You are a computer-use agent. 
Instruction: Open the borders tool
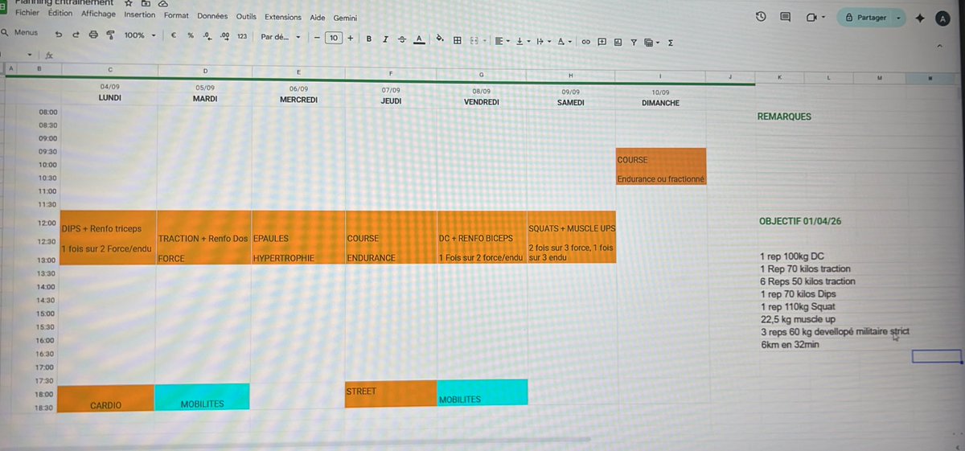[x=457, y=39]
